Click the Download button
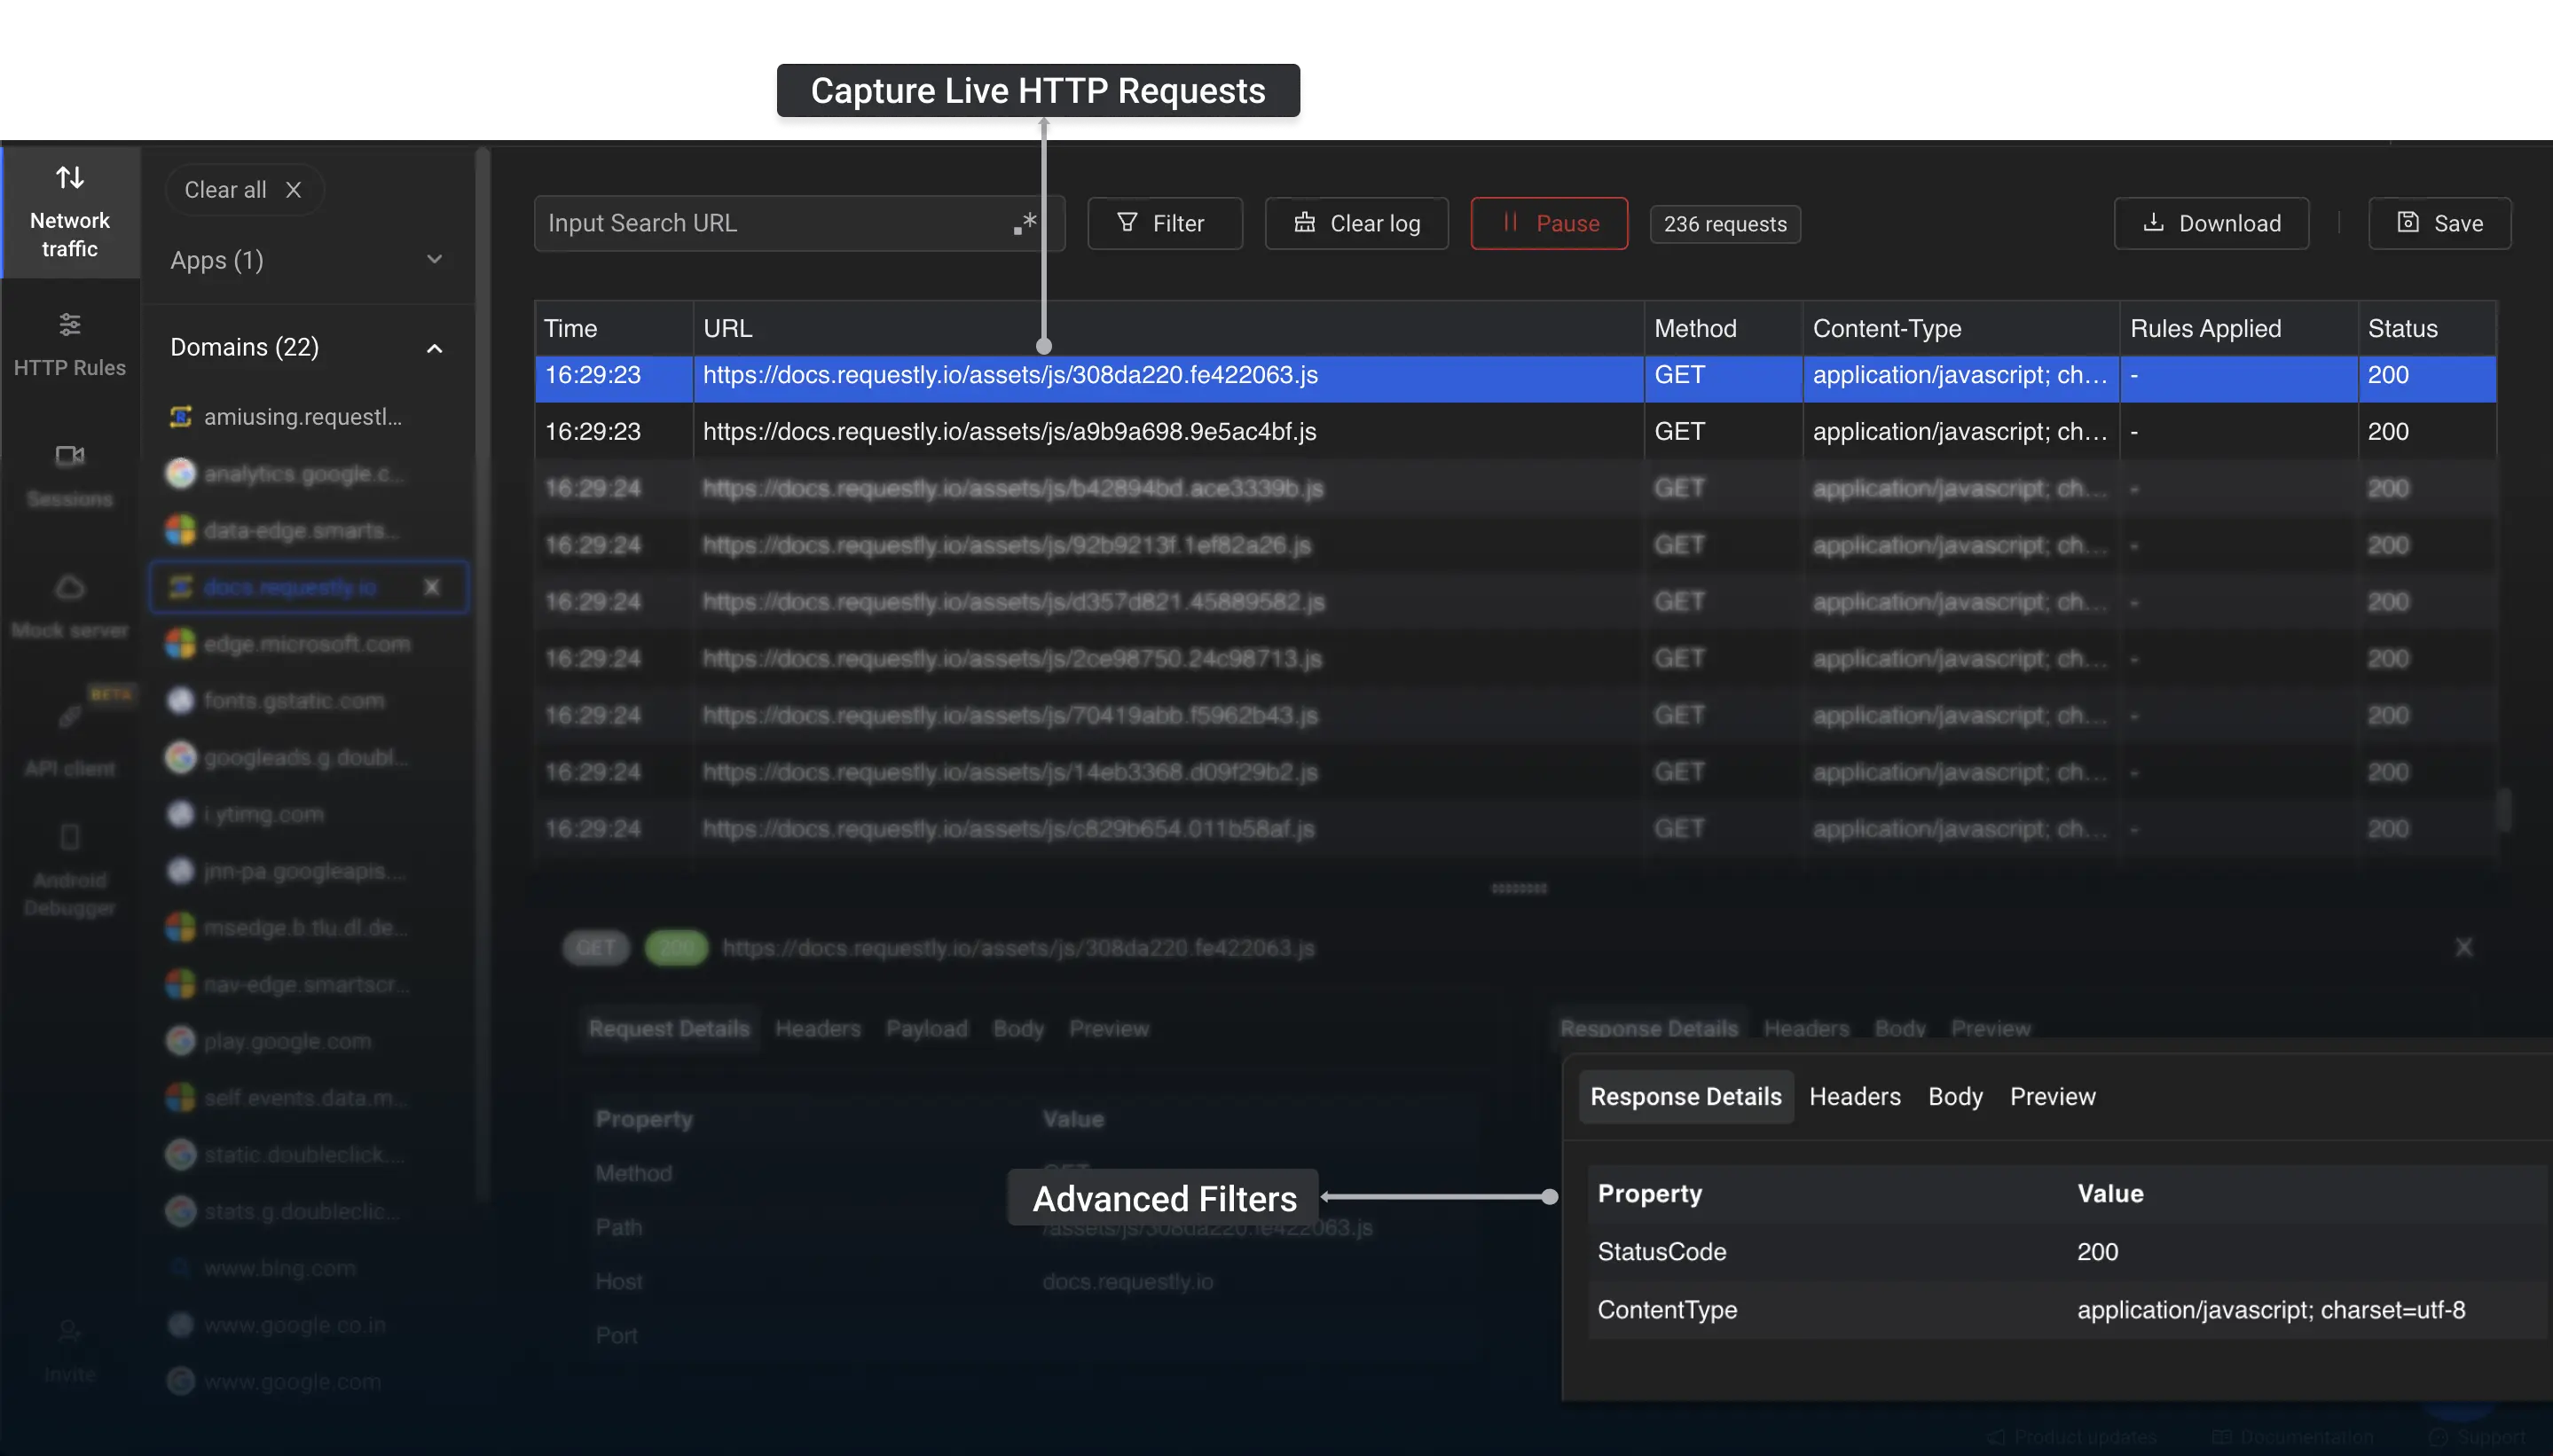Screen dimensions: 2553x1456 click(x=2211, y=223)
